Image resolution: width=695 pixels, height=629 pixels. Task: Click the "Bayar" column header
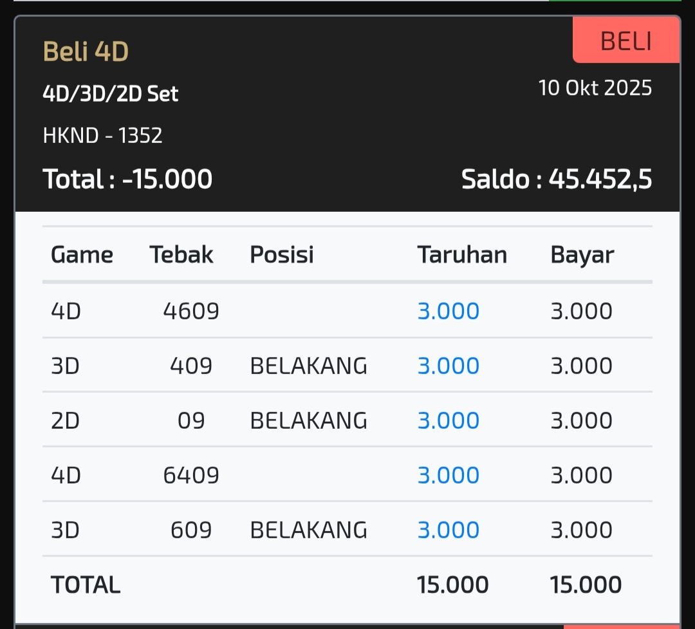coord(582,255)
